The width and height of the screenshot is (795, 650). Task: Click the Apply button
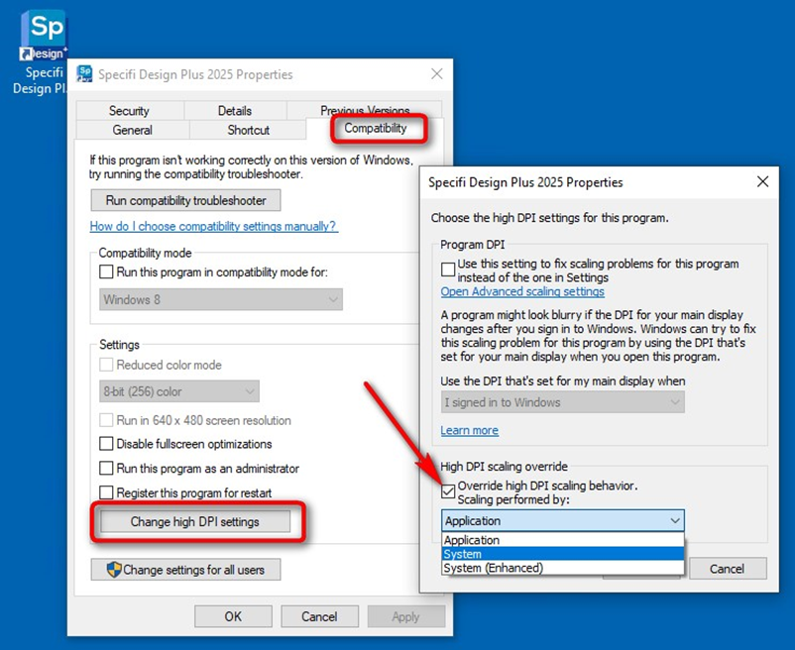pos(406,616)
